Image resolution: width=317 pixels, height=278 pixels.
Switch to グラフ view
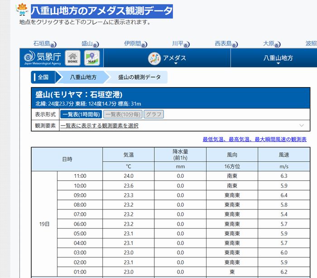pyautogui.click(x=154, y=114)
